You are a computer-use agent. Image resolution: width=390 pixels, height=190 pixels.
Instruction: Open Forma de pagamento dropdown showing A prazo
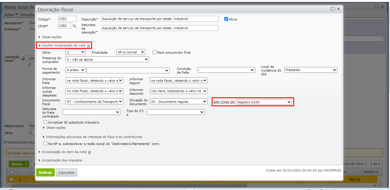pos(75,70)
